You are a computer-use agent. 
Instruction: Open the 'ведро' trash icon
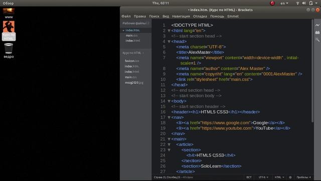tap(9, 51)
